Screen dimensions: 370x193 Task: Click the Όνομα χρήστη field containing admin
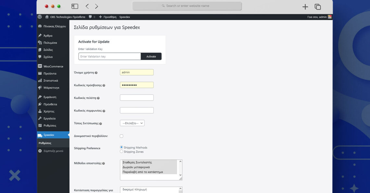[137, 72]
